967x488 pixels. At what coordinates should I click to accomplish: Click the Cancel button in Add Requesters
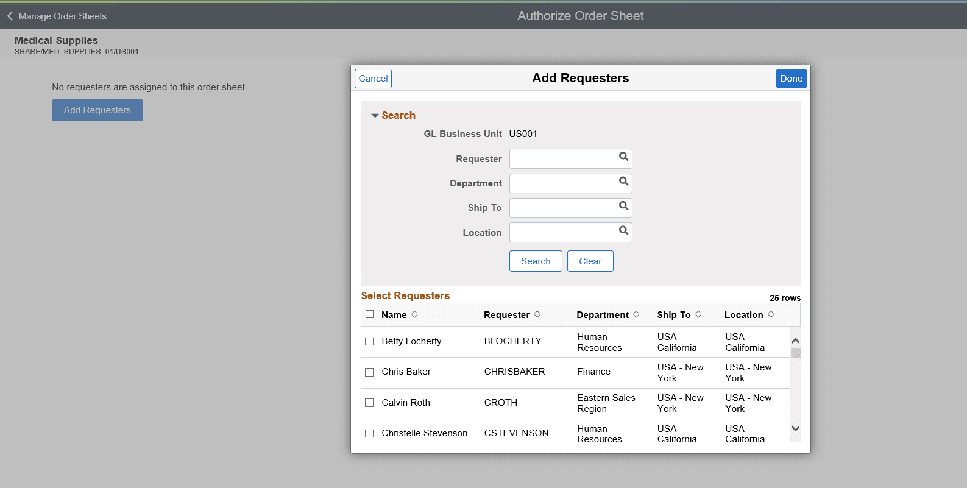(x=373, y=79)
